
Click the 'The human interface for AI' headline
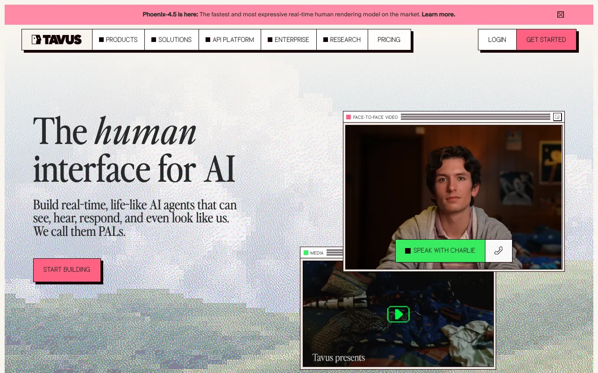tap(134, 150)
